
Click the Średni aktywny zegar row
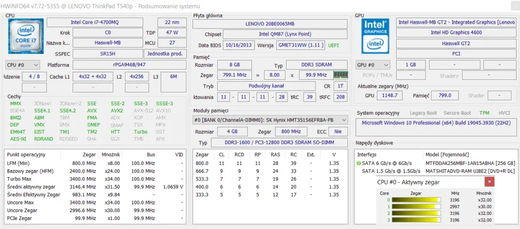click(95, 187)
